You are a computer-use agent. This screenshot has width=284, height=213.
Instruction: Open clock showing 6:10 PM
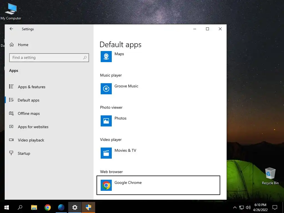click(260, 207)
